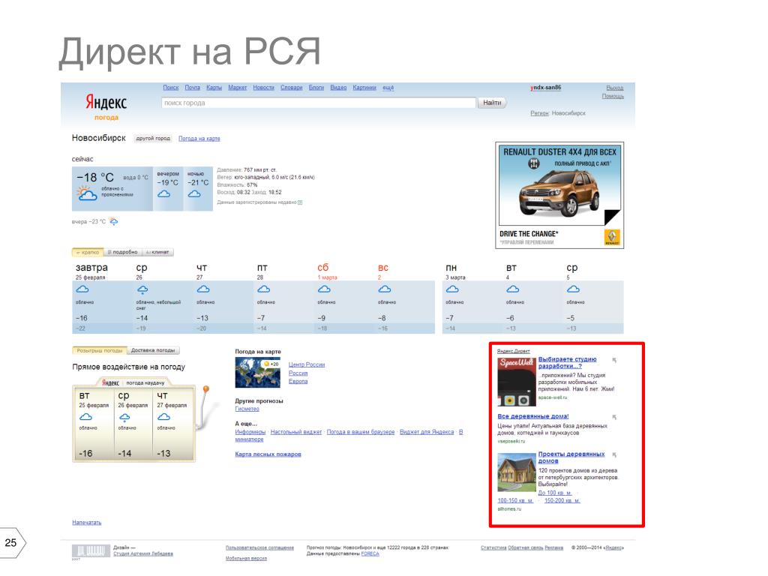Focus the поиск города search field
Screen dimensions: 768x576
click(318, 103)
